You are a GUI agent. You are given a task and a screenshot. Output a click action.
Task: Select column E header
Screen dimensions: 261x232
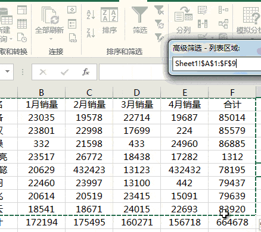185,92
